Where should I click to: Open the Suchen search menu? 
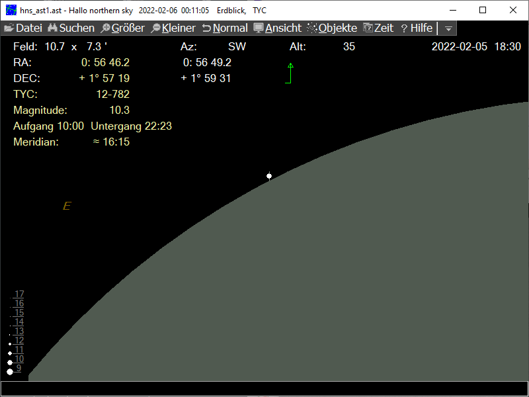[x=71, y=28]
